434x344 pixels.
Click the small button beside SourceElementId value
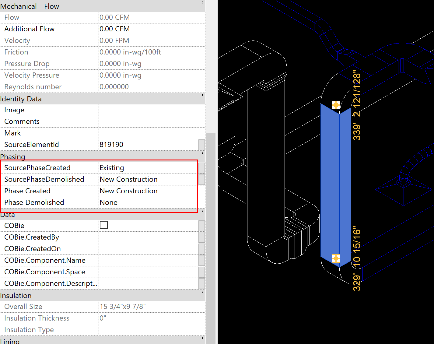[201, 145]
